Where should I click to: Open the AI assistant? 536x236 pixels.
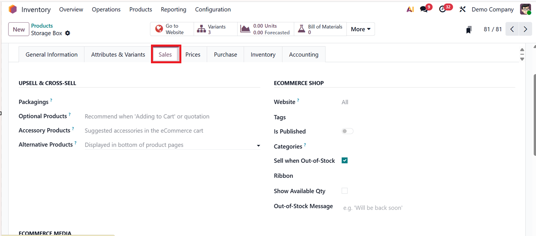click(x=410, y=9)
